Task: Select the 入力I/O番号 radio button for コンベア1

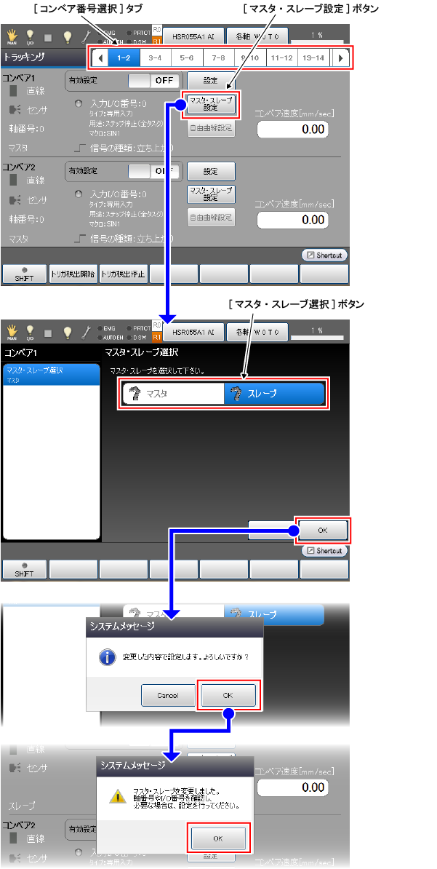Action: [79, 104]
